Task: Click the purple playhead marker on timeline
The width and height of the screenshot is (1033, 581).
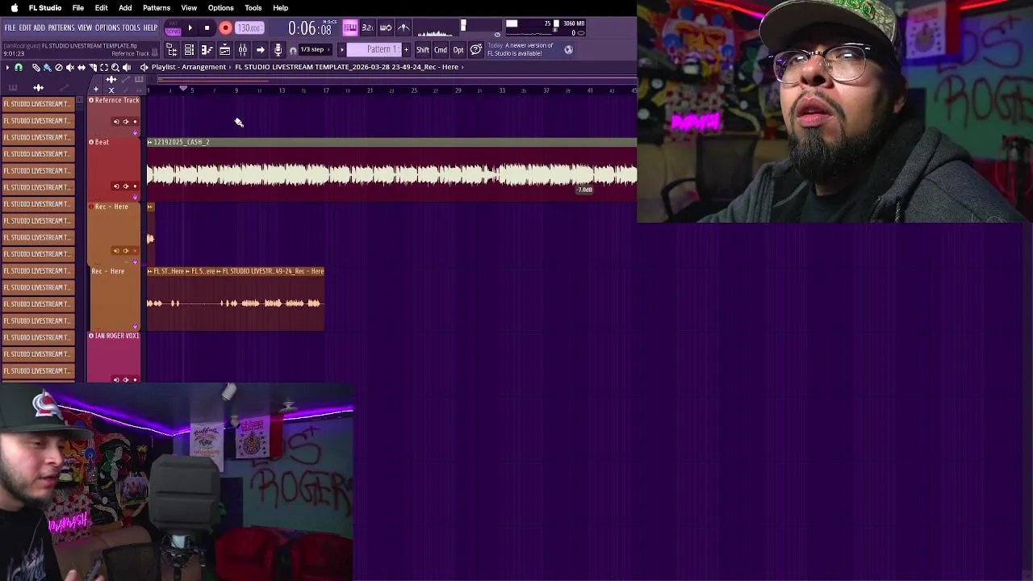Action: pos(183,89)
